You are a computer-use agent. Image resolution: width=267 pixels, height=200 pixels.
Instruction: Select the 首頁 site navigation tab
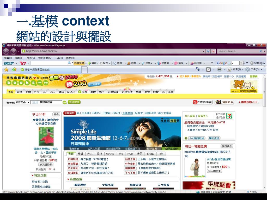(x=11, y=92)
